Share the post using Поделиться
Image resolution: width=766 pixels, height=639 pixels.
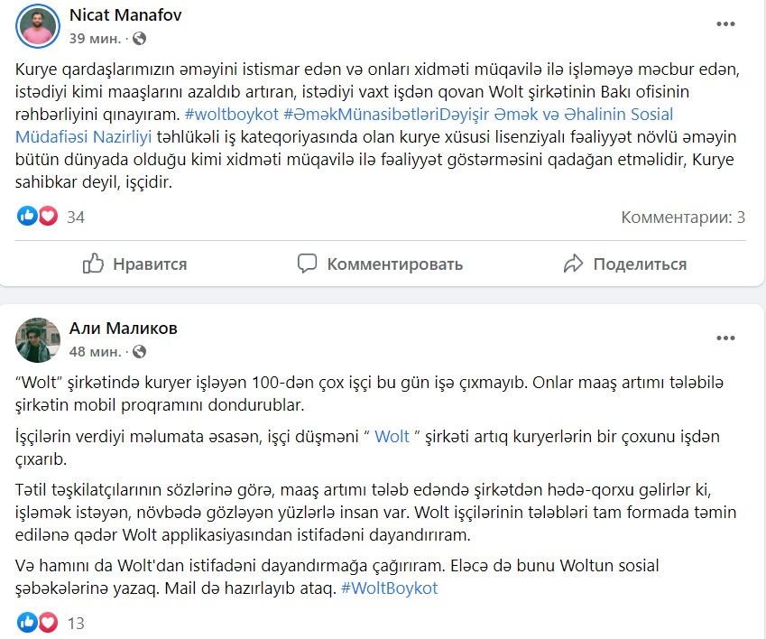click(625, 264)
